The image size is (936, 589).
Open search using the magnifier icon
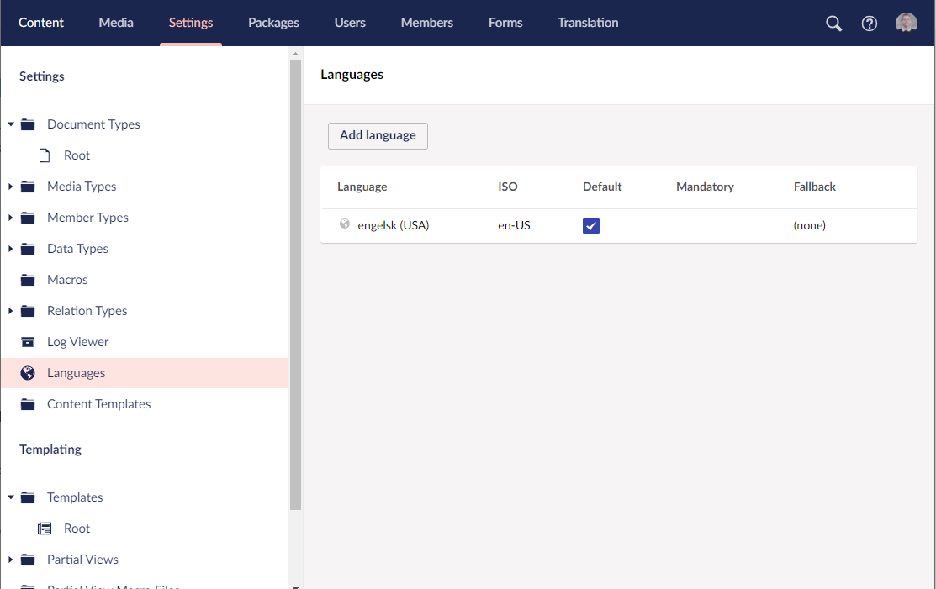pyautogui.click(x=833, y=23)
